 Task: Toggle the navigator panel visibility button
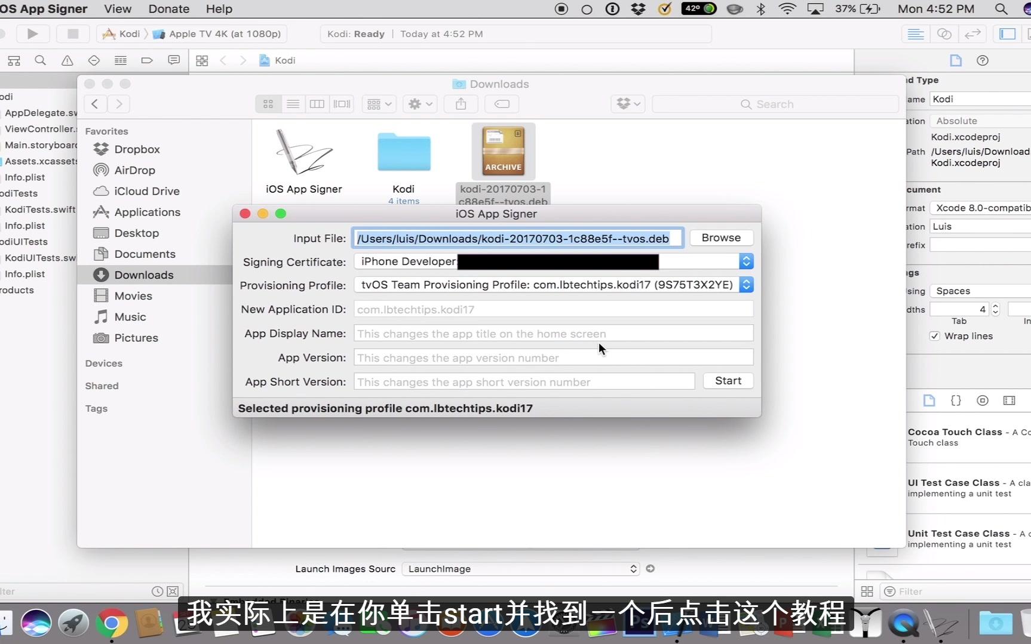(x=1008, y=34)
